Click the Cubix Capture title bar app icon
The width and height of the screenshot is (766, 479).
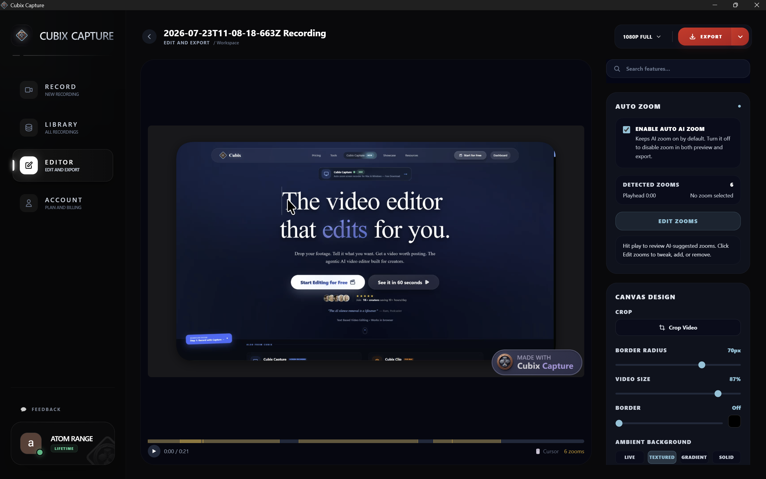click(4, 5)
